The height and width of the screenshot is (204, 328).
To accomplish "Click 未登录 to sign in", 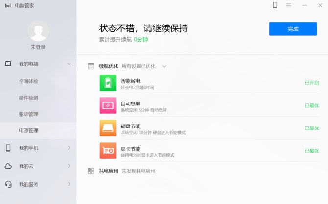I will pyautogui.click(x=38, y=47).
